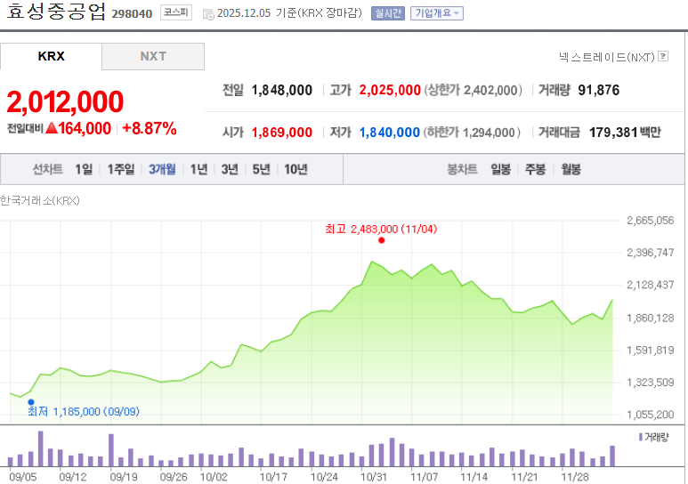
Task: Click the red 최고 high point marker
Action: pos(381,240)
